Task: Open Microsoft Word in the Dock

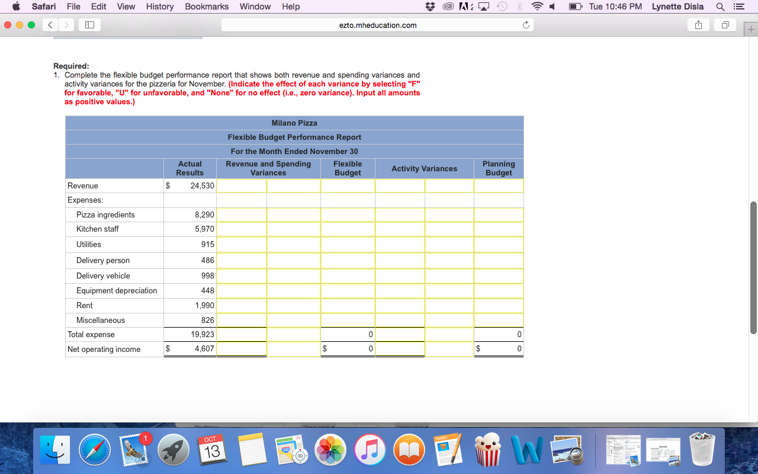Action: point(527,450)
